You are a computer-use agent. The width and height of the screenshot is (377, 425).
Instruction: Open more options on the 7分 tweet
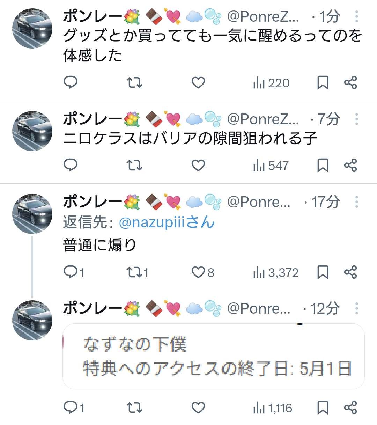pos(356,119)
